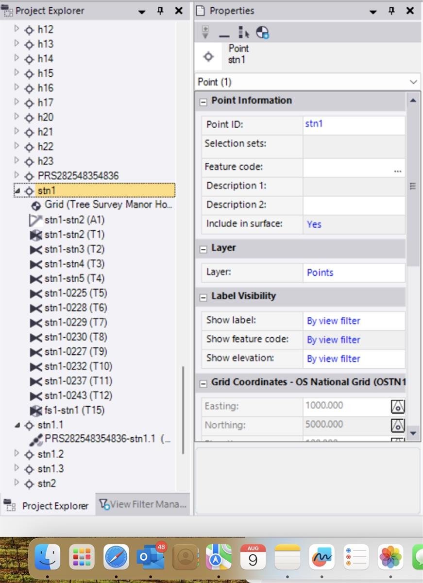423x583 pixels.
Task: Click the point icon next to h17
Action: [x=30, y=103]
